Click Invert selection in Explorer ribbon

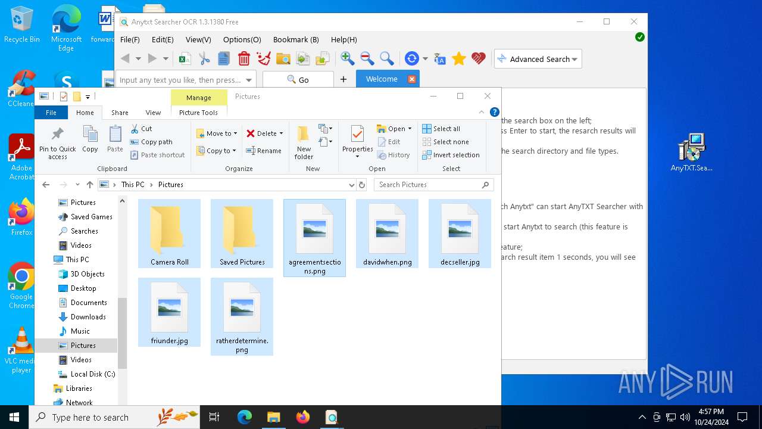tap(451, 155)
